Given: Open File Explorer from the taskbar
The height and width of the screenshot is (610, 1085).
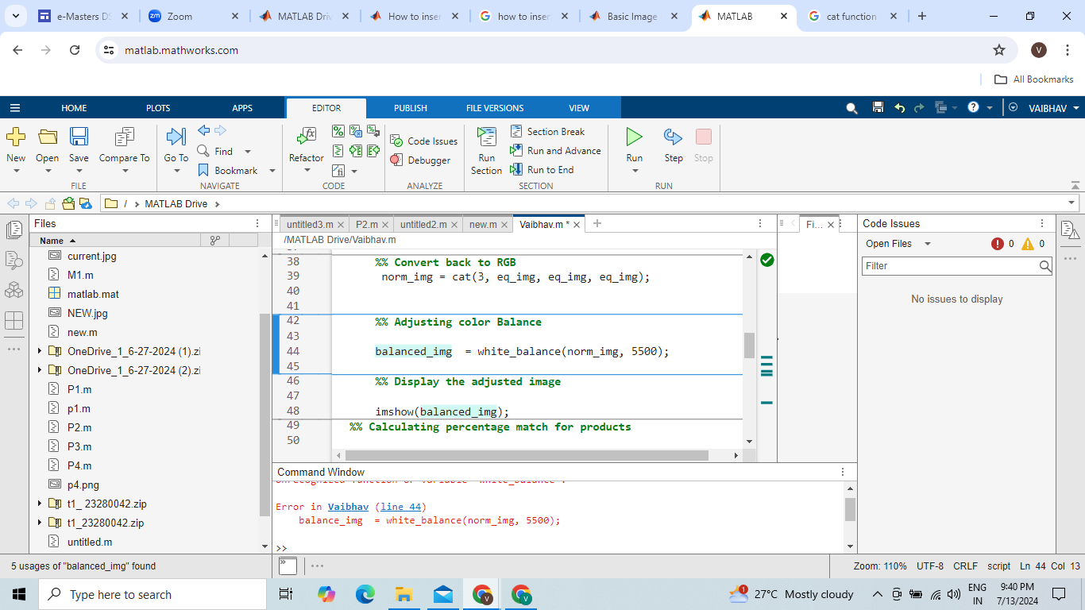Looking at the screenshot, I should pos(403,594).
